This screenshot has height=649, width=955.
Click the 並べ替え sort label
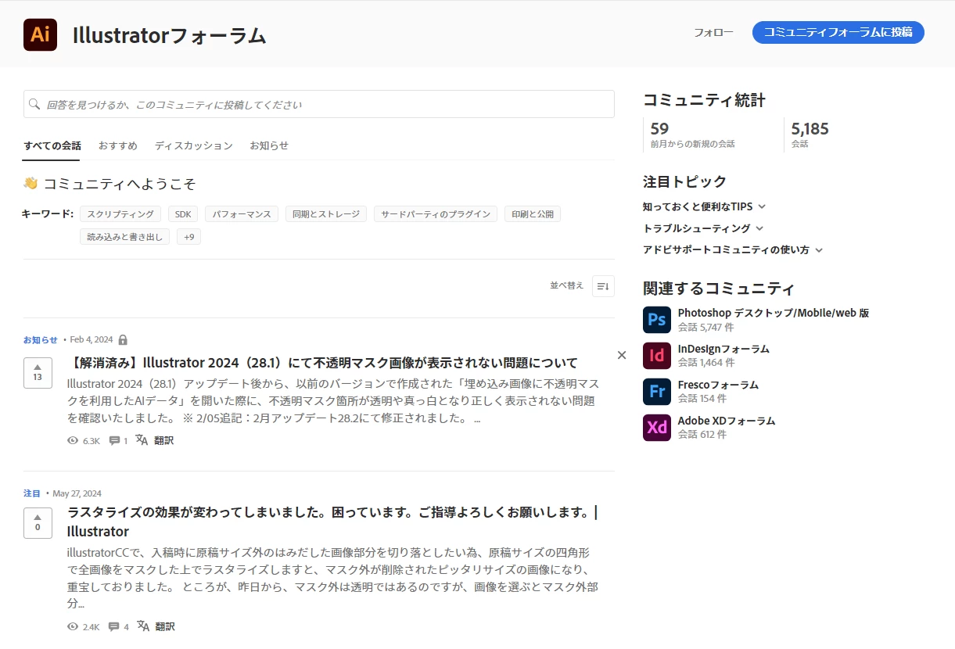tap(567, 285)
